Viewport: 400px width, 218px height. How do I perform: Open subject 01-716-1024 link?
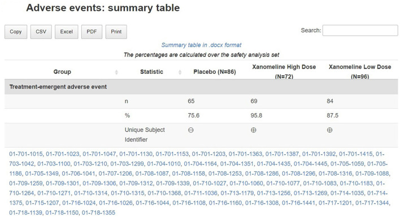pos(79,203)
